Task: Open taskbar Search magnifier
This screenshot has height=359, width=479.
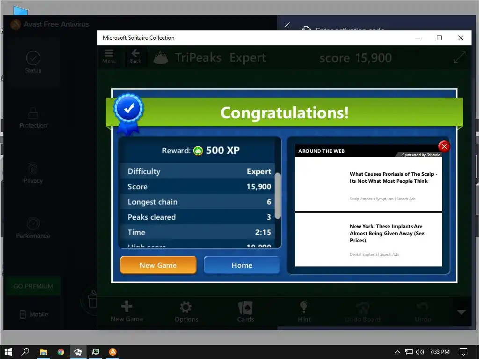Action: pos(25,352)
